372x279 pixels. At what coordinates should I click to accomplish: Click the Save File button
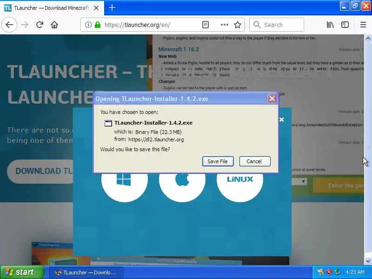[x=218, y=161]
